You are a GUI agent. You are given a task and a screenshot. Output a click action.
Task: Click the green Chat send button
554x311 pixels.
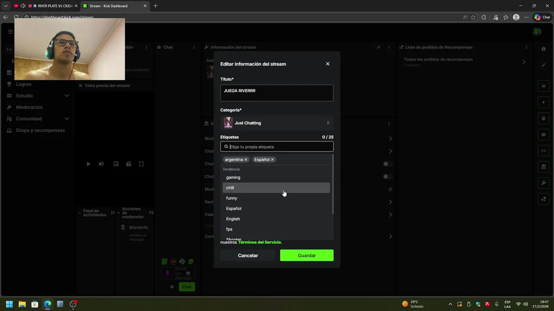tap(187, 287)
